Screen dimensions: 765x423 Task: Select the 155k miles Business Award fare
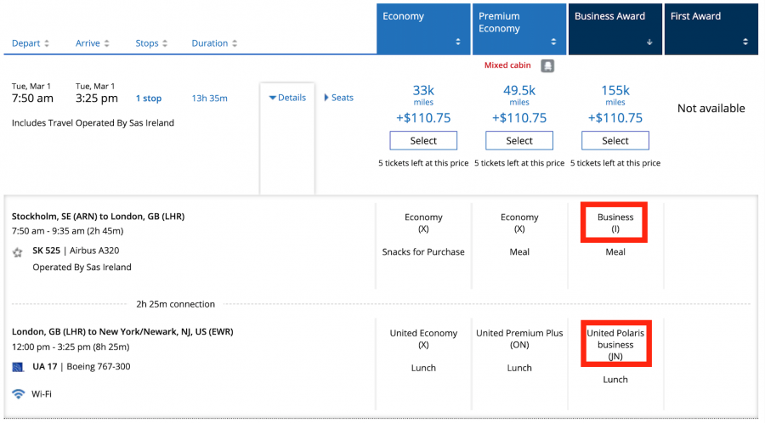click(x=615, y=141)
